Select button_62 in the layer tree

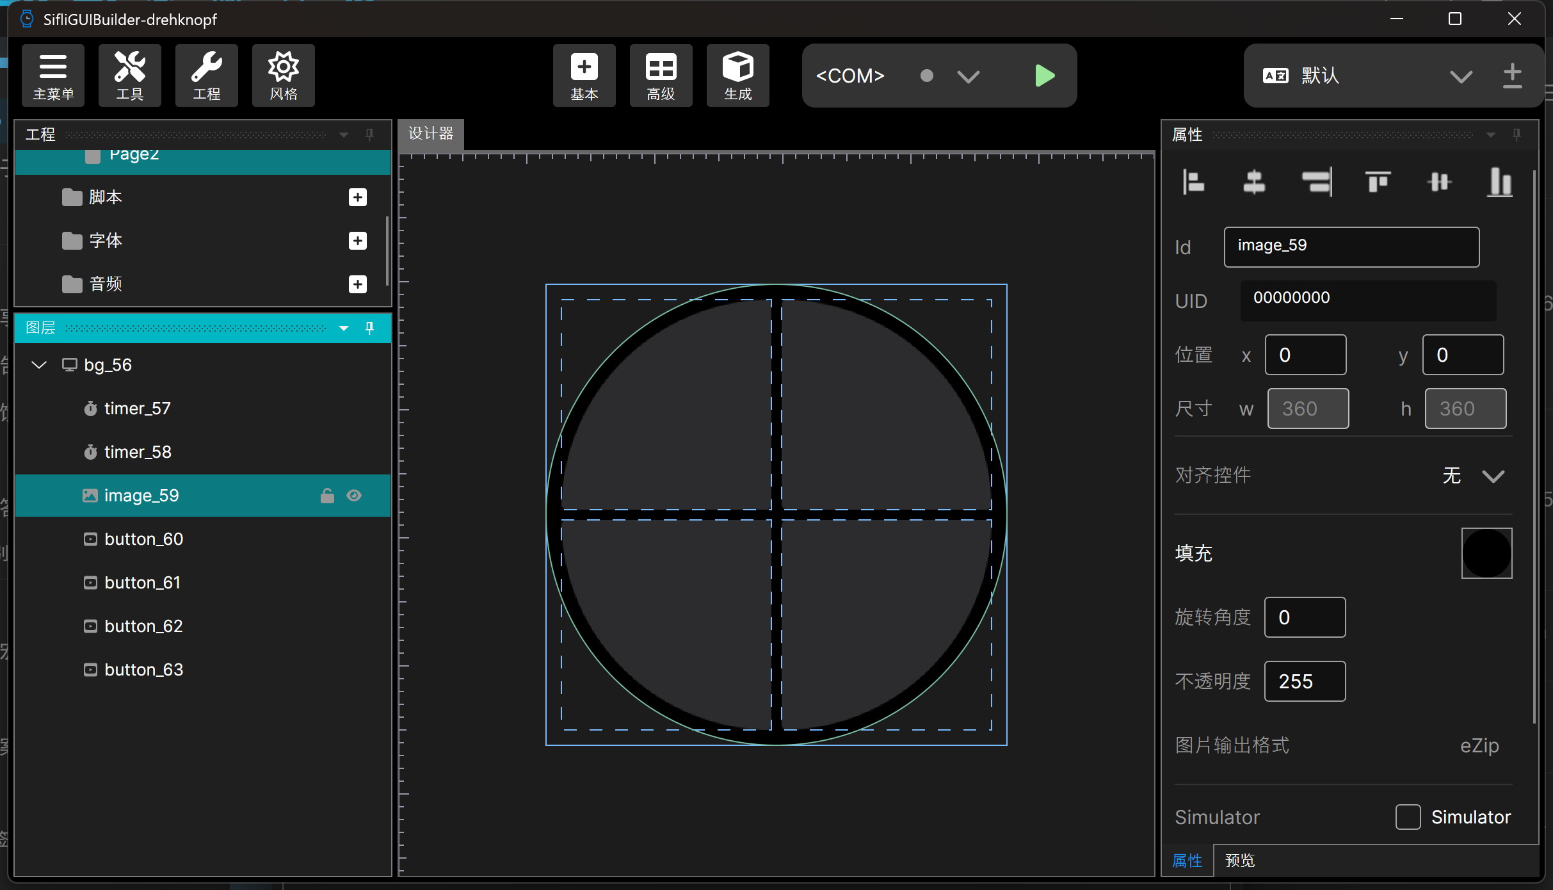[x=143, y=626]
